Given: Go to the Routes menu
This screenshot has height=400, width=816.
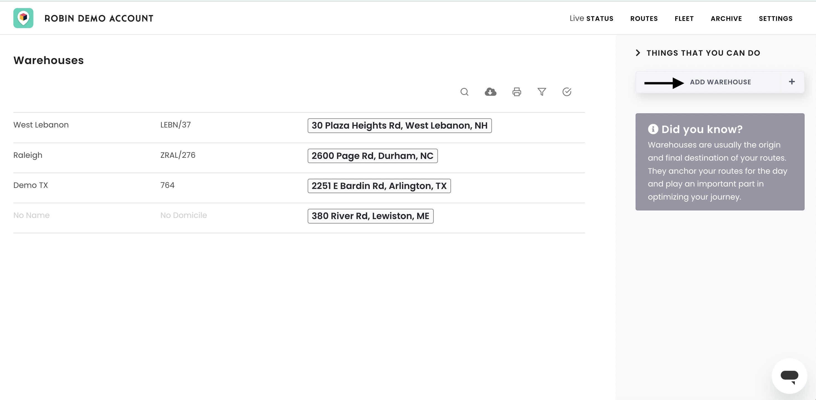Looking at the screenshot, I should tap(644, 18).
